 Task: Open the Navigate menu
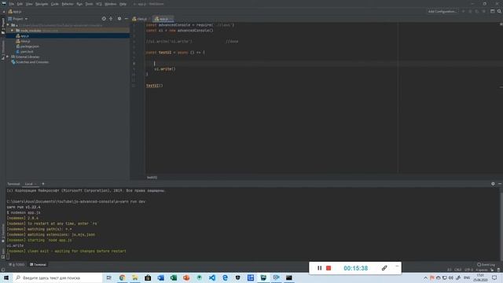tap(42, 4)
